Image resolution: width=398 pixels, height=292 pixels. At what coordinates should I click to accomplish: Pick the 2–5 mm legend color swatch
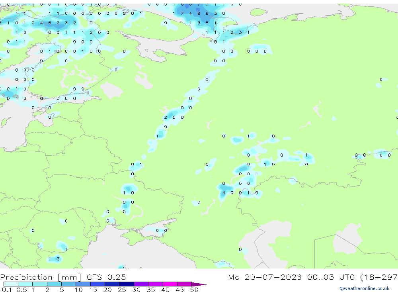(54, 284)
